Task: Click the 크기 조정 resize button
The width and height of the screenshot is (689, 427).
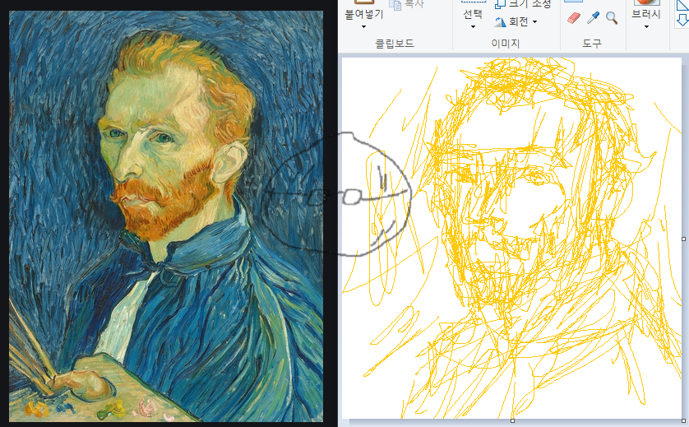Action: pos(522,4)
